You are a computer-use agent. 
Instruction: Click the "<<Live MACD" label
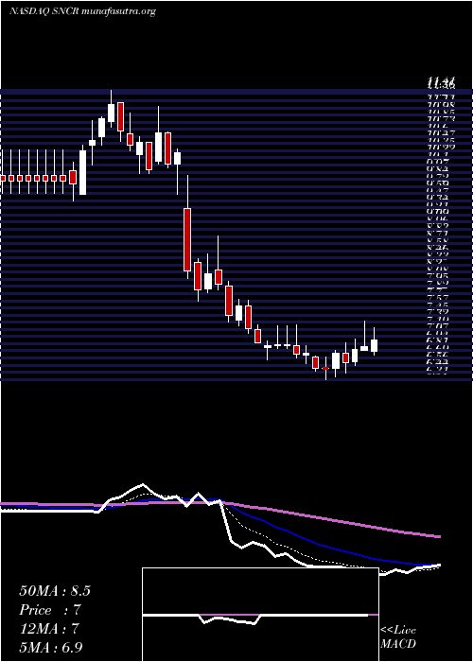[398, 637]
